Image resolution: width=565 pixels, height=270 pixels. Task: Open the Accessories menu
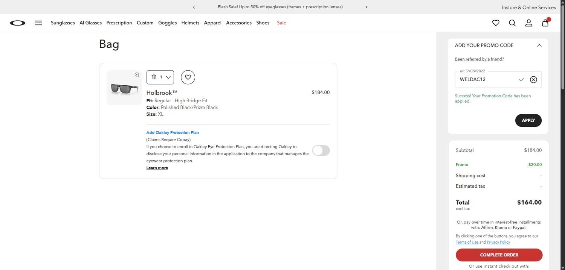pyautogui.click(x=239, y=23)
